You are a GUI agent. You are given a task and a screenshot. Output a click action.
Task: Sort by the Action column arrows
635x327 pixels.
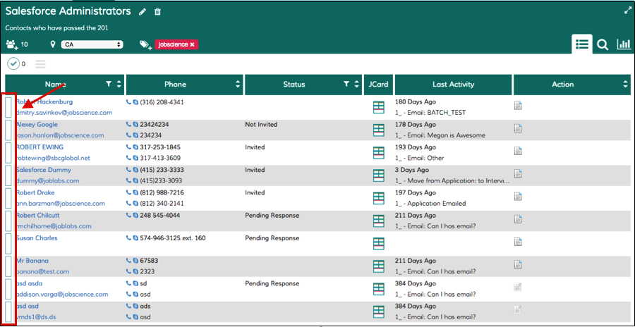point(625,84)
